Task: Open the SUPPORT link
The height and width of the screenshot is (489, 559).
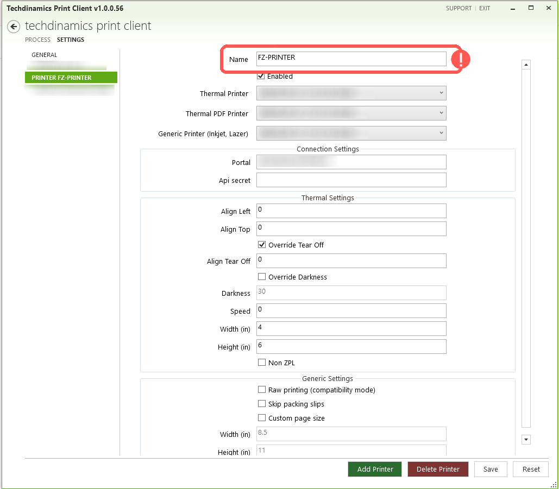Action: [458, 8]
